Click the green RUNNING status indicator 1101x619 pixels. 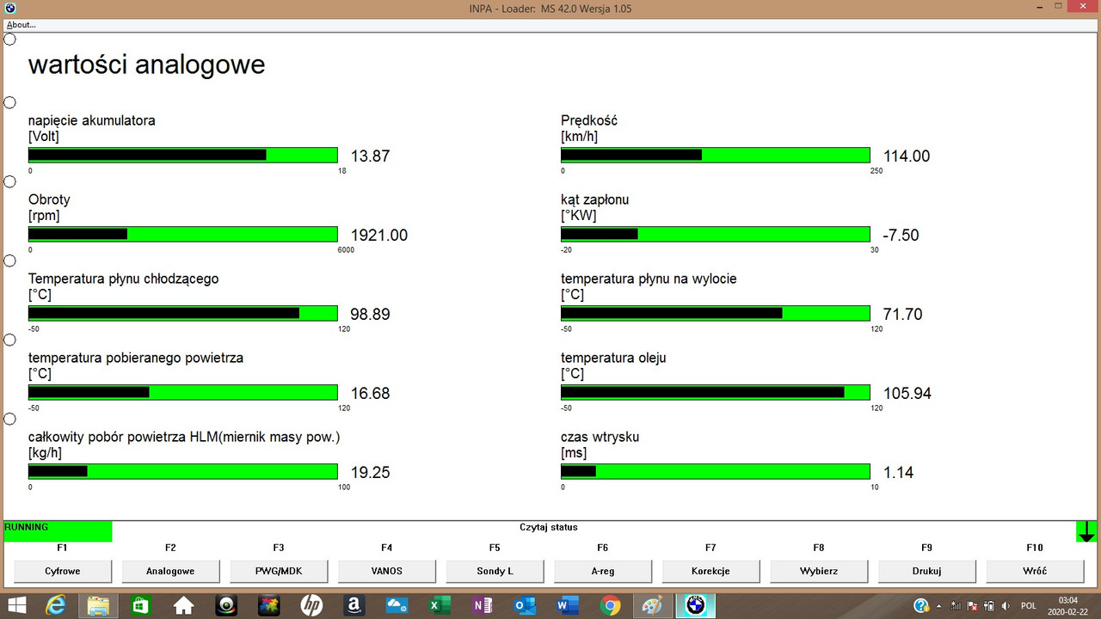(x=58, y=531)
